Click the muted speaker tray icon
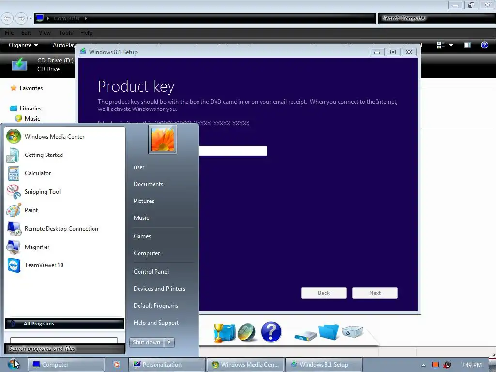 click(x=447, y=365)
